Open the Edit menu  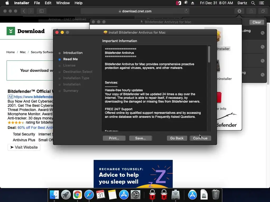coord(48,3)
